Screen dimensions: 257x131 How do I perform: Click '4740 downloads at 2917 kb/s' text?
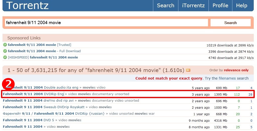pos(231,58)
